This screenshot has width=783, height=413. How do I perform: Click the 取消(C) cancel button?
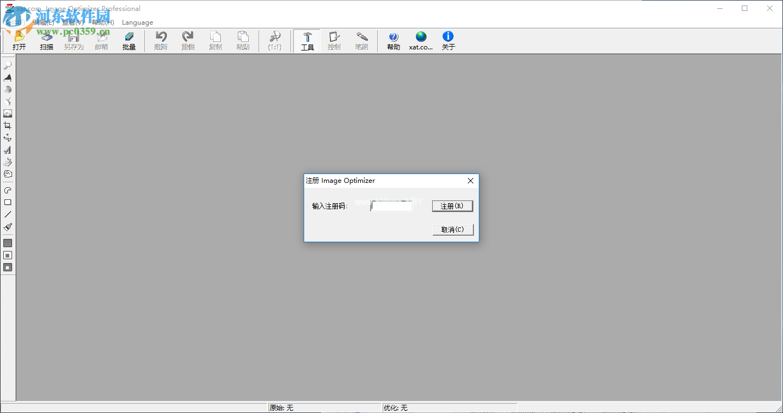click(452, 230)
